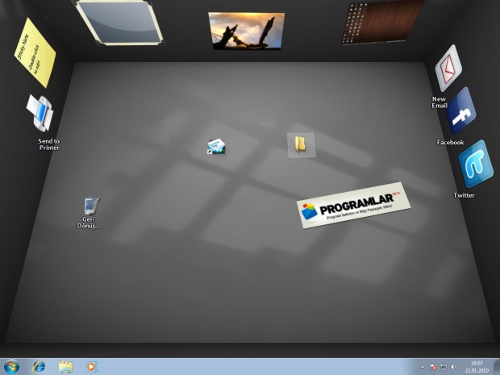
Task: Open the Send to Printer icon
Action: [40, 113]
